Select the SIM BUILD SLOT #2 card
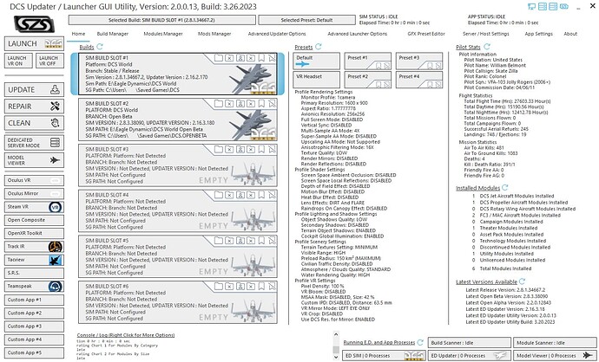 click(178, 120)
